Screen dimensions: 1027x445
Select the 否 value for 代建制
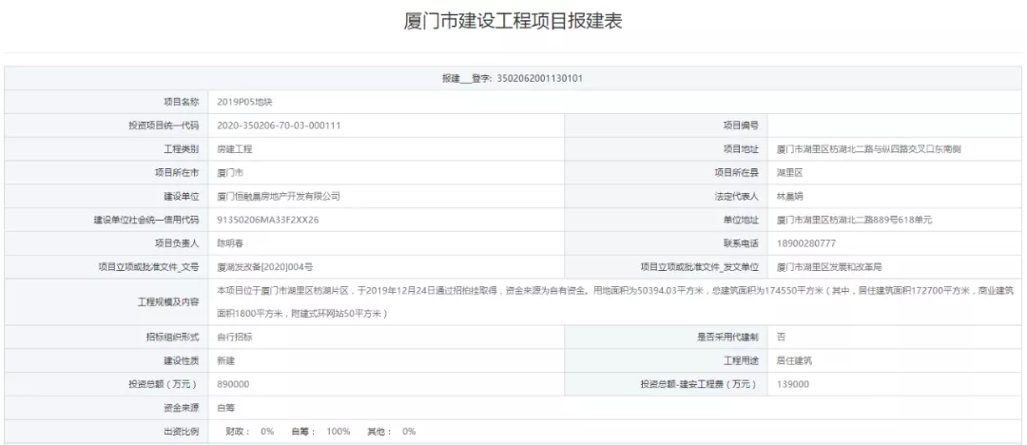781,337
